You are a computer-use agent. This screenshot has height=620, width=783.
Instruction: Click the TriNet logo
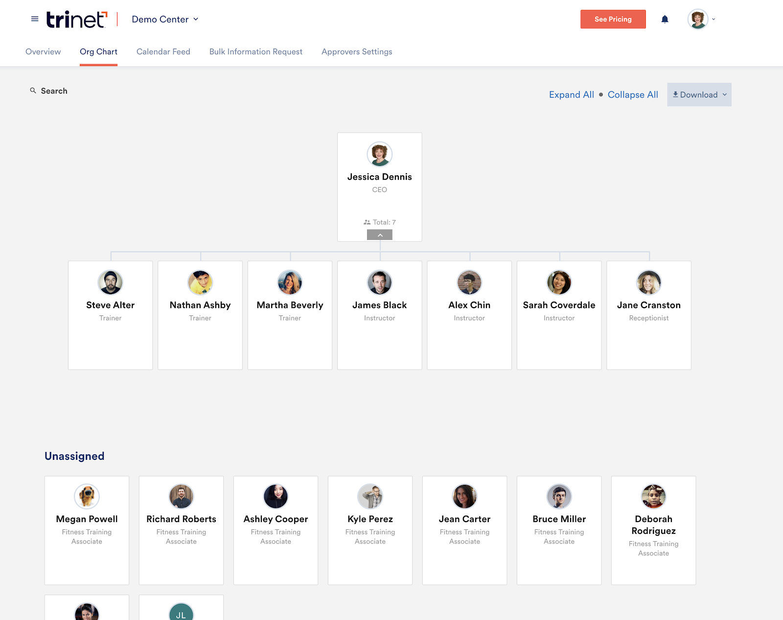pos(77,19)
